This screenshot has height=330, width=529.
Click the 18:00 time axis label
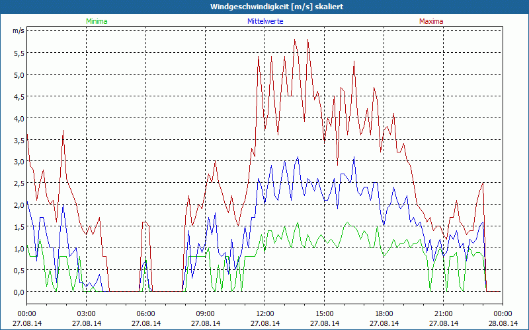[384, 314]
